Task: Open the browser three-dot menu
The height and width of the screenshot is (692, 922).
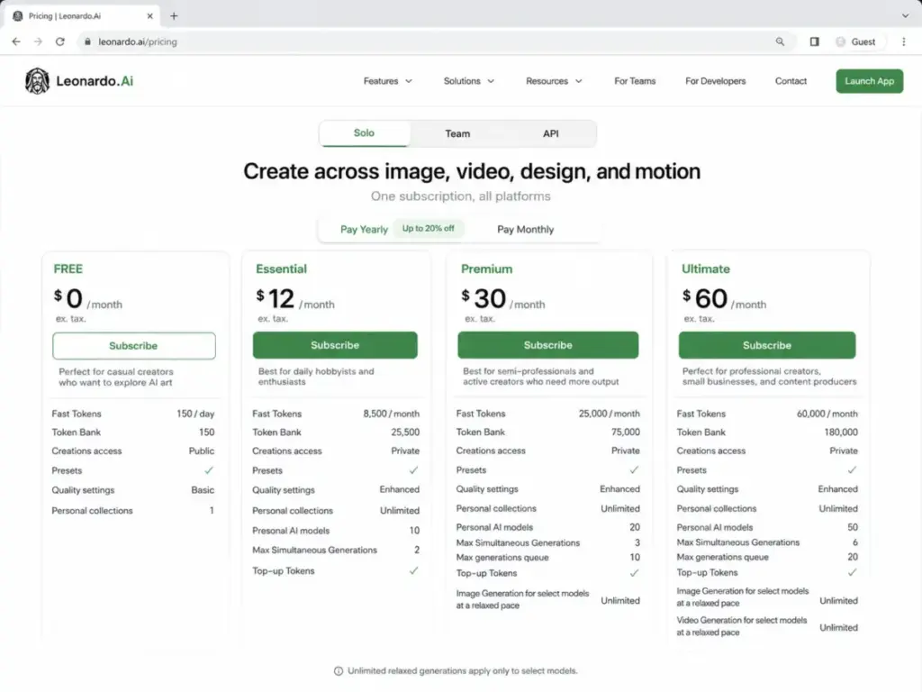Action: click(904, 41)
